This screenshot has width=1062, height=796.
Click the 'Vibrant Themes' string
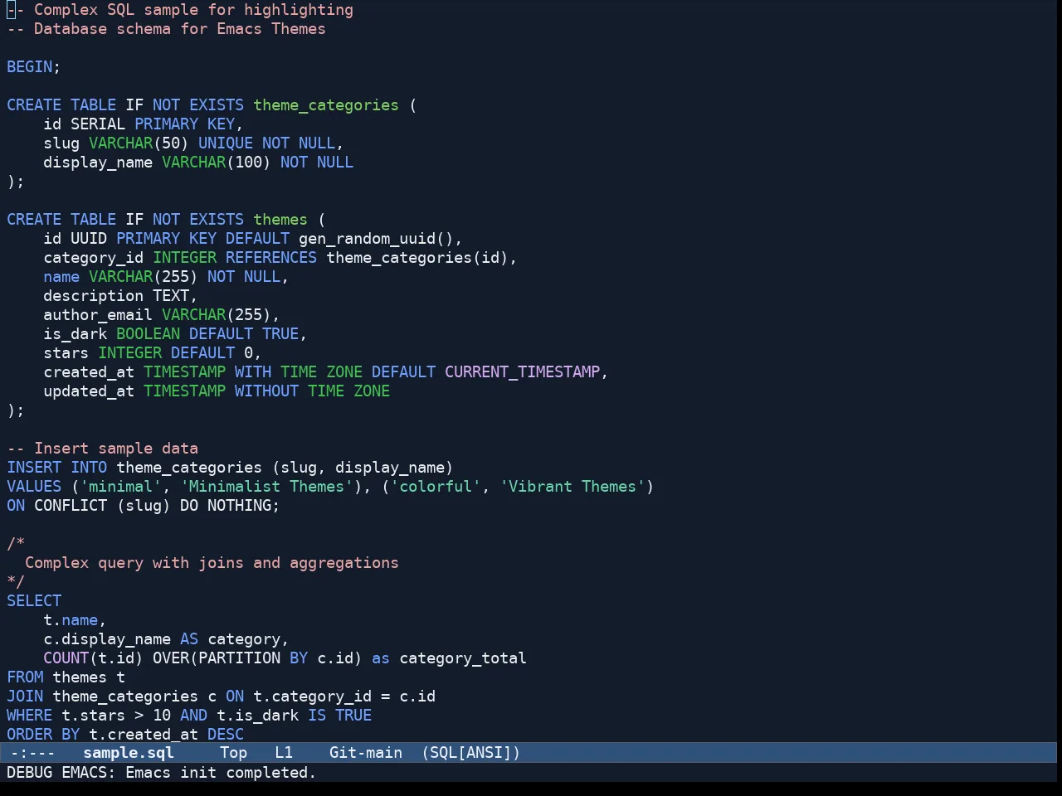pyautogui.click(x=572, y=487)
